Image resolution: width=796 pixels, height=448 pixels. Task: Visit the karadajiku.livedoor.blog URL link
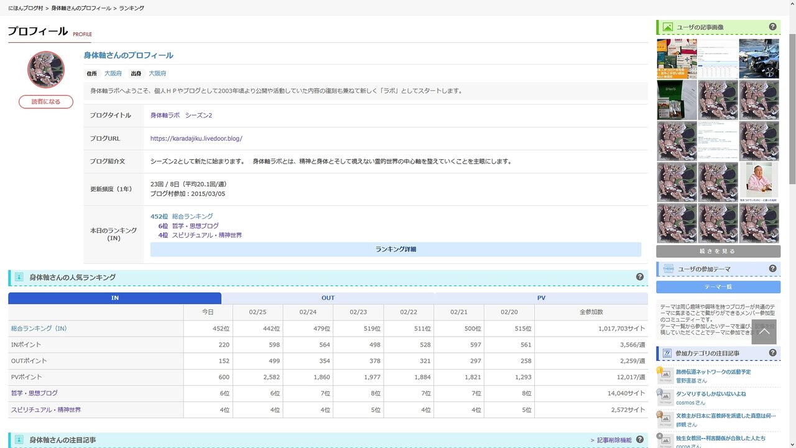click(x=197, y=139)
